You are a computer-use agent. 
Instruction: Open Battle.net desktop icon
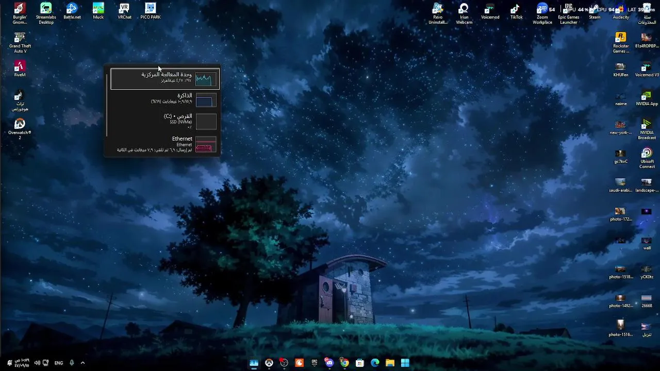click(72, 11)
